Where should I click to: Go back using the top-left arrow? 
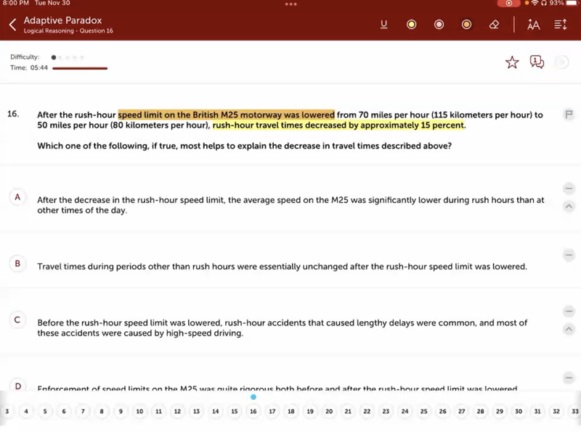[x=12, y=25]
